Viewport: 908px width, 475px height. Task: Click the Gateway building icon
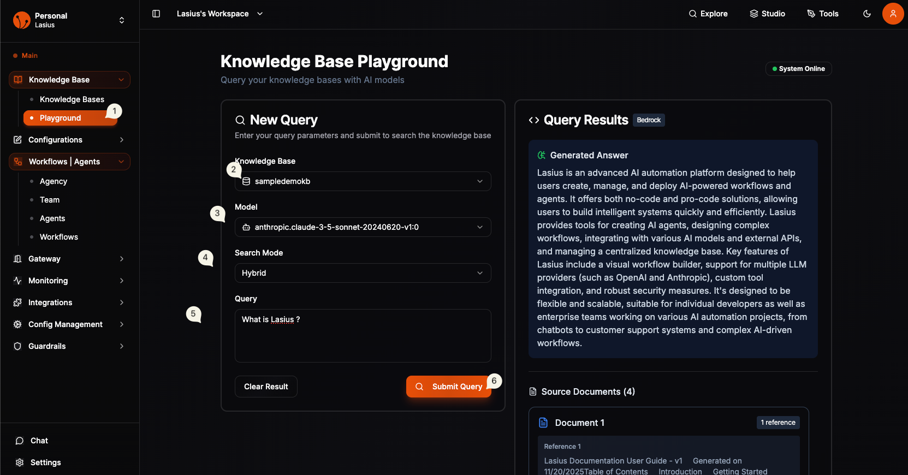(17, 259)
